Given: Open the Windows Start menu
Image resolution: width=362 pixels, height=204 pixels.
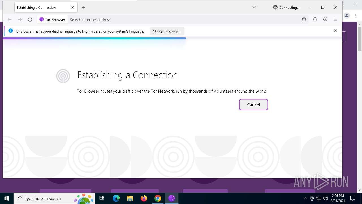Looking at the screenshot, I should tap(7, 198).
